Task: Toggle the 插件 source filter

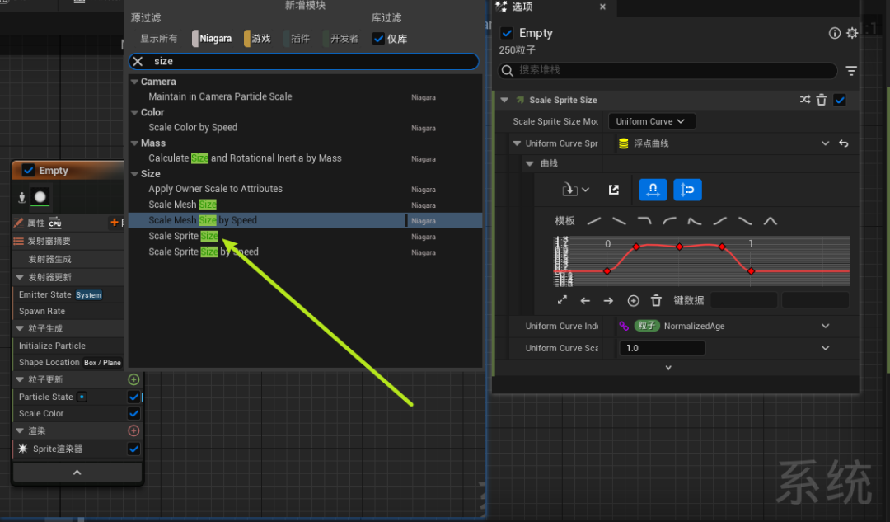Action: pos(297,39)
